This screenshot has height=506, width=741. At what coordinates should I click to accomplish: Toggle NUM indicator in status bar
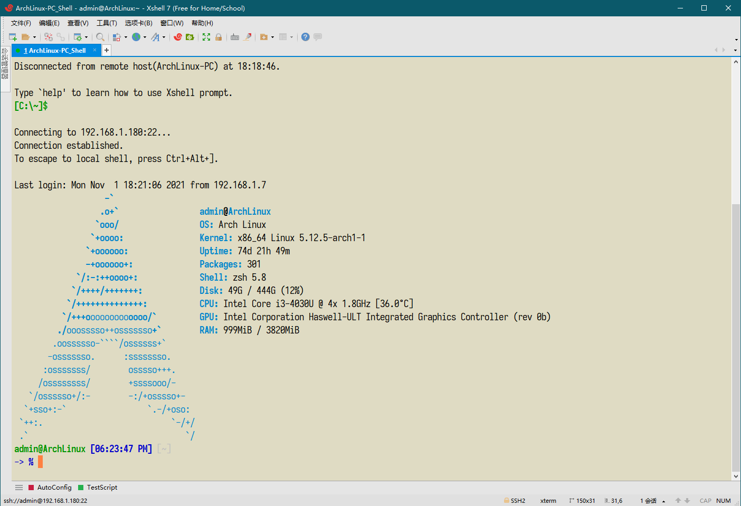point(724,500)
